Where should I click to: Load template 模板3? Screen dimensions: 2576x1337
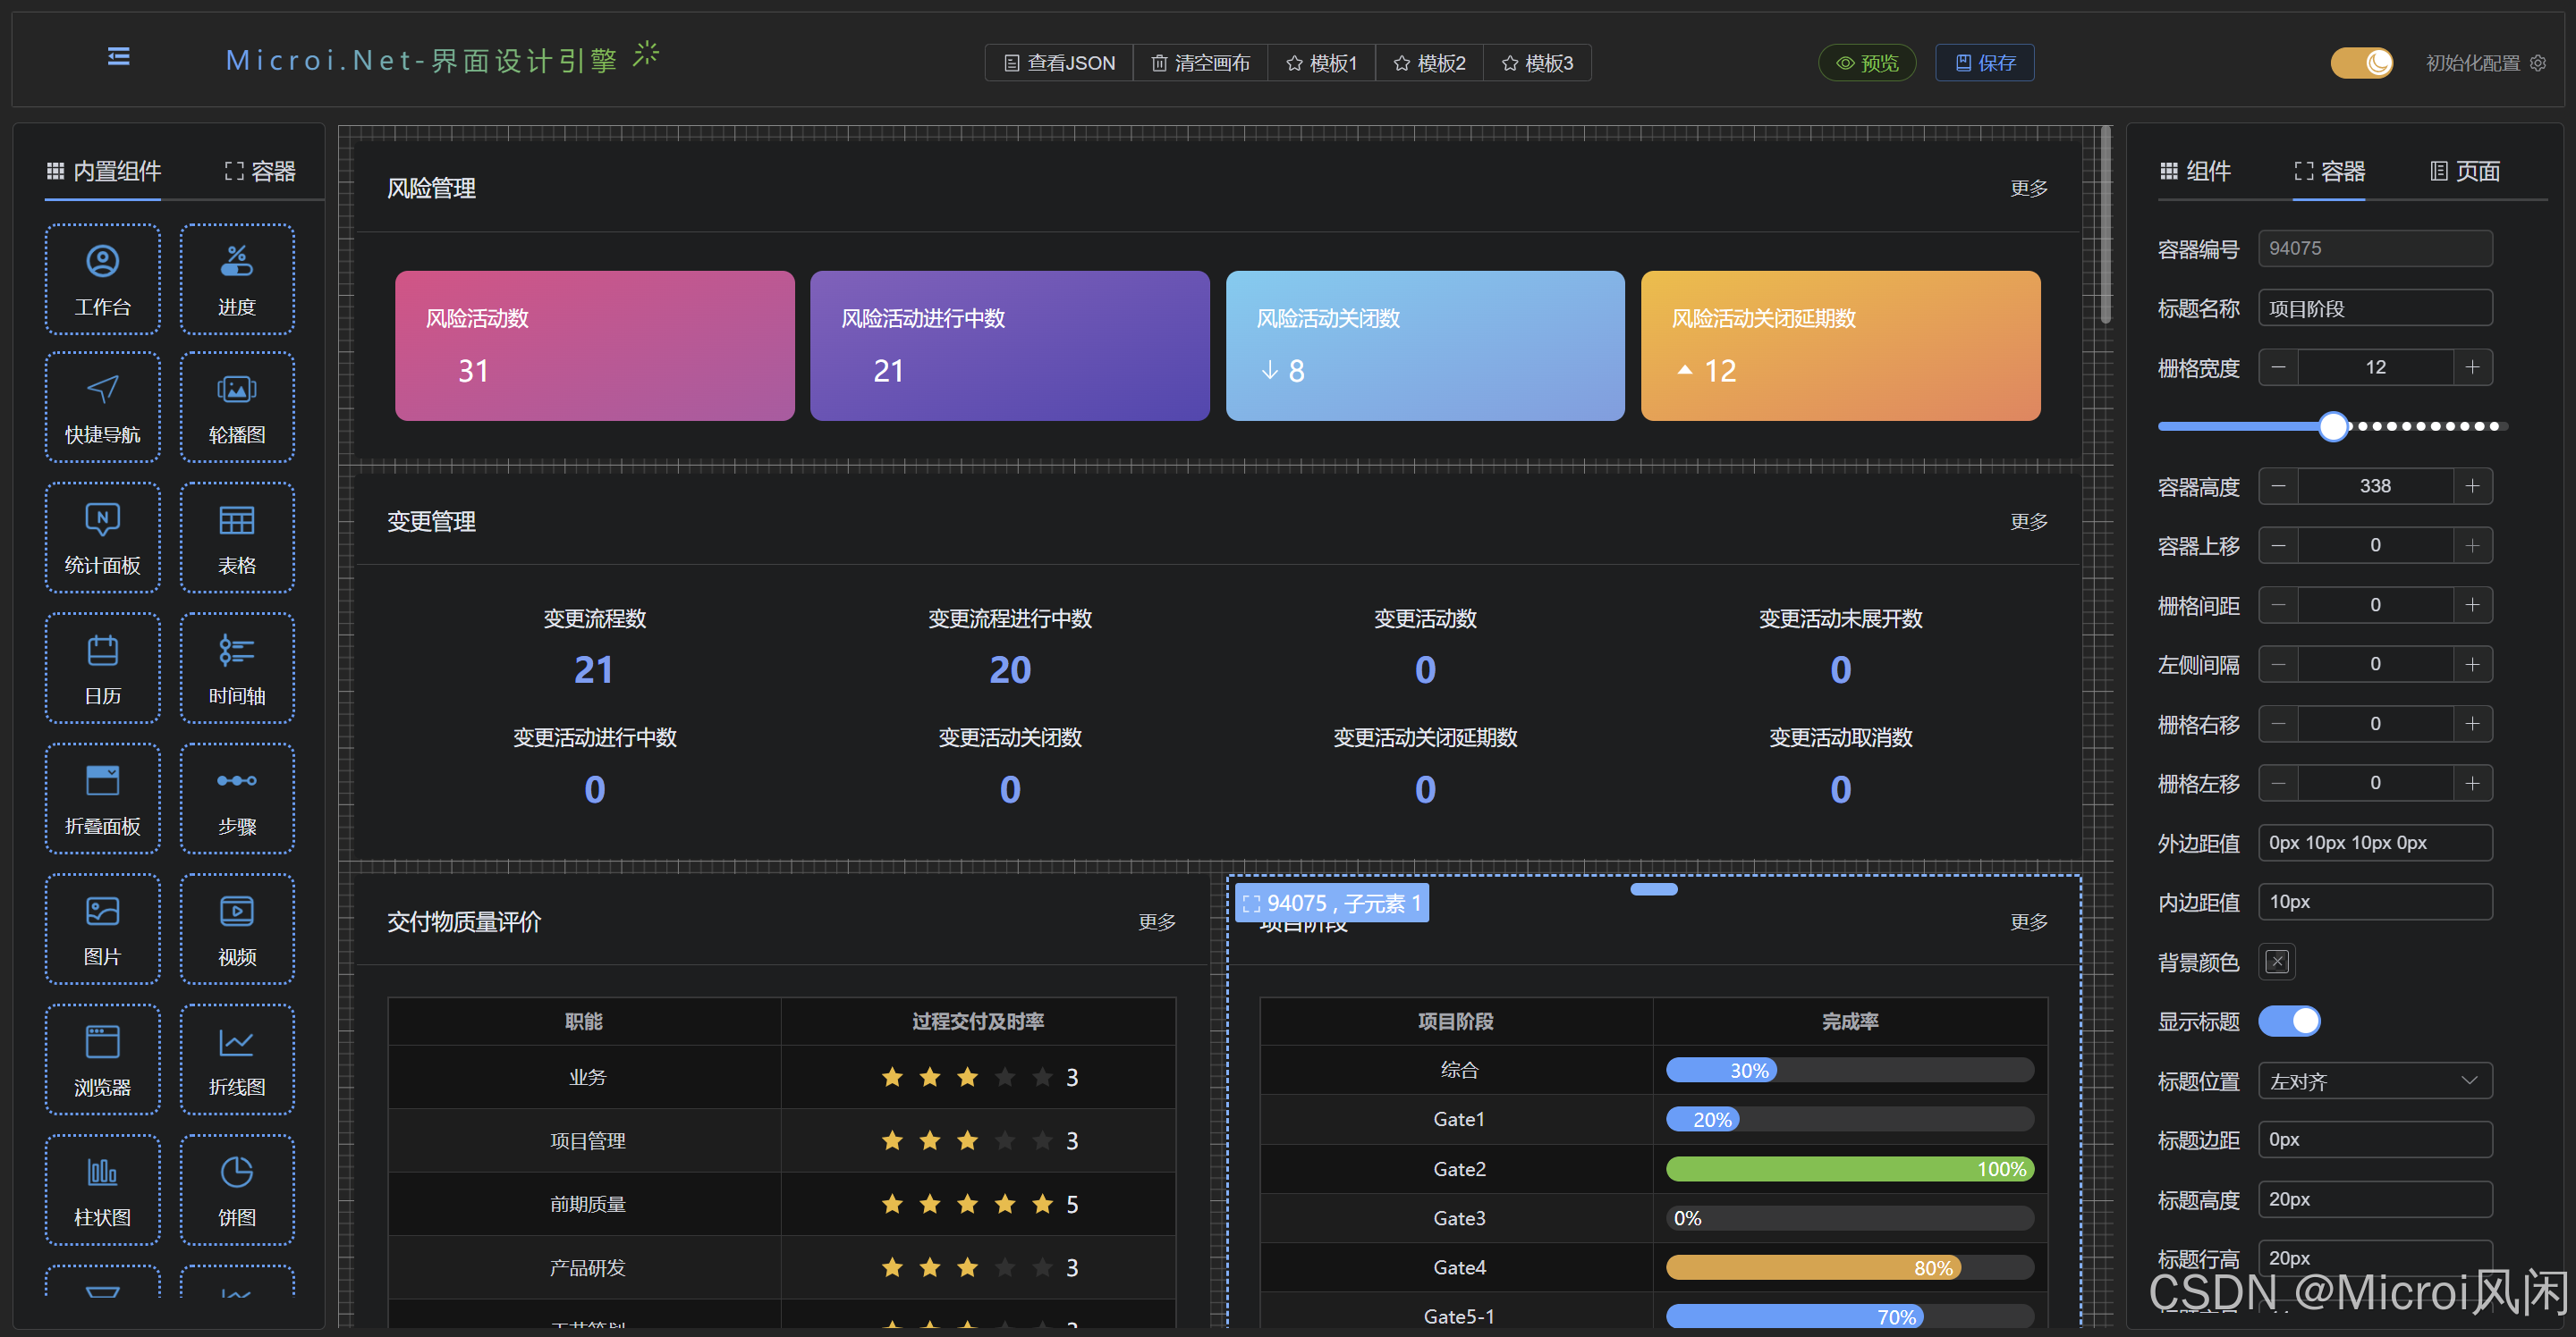(1537, 63)
